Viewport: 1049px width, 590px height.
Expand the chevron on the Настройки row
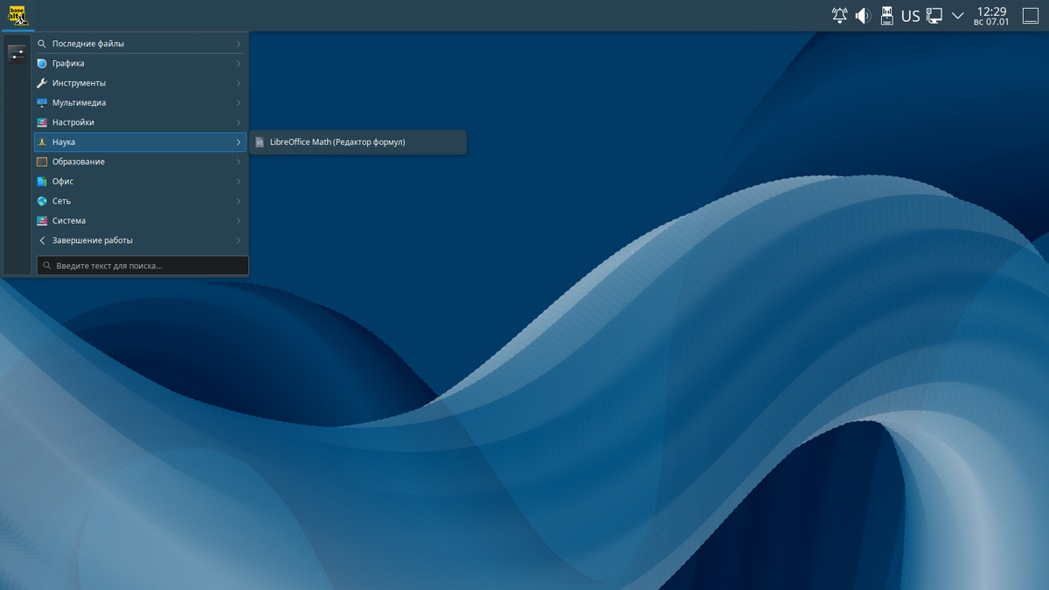(239, 122)
